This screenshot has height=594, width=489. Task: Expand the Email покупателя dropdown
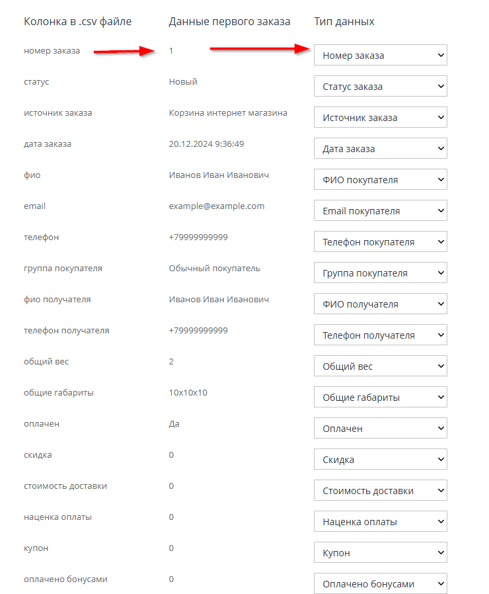pyautogui.click(x=380, y=211)
